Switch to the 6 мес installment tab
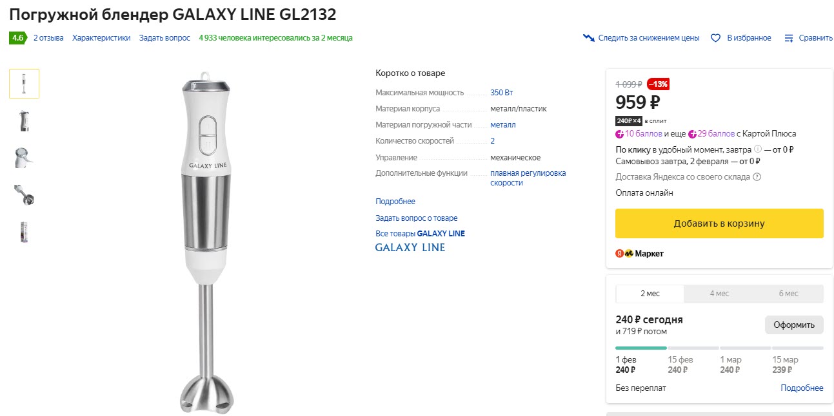The width and height of the screenshot is (834, 416). point(788,294)
